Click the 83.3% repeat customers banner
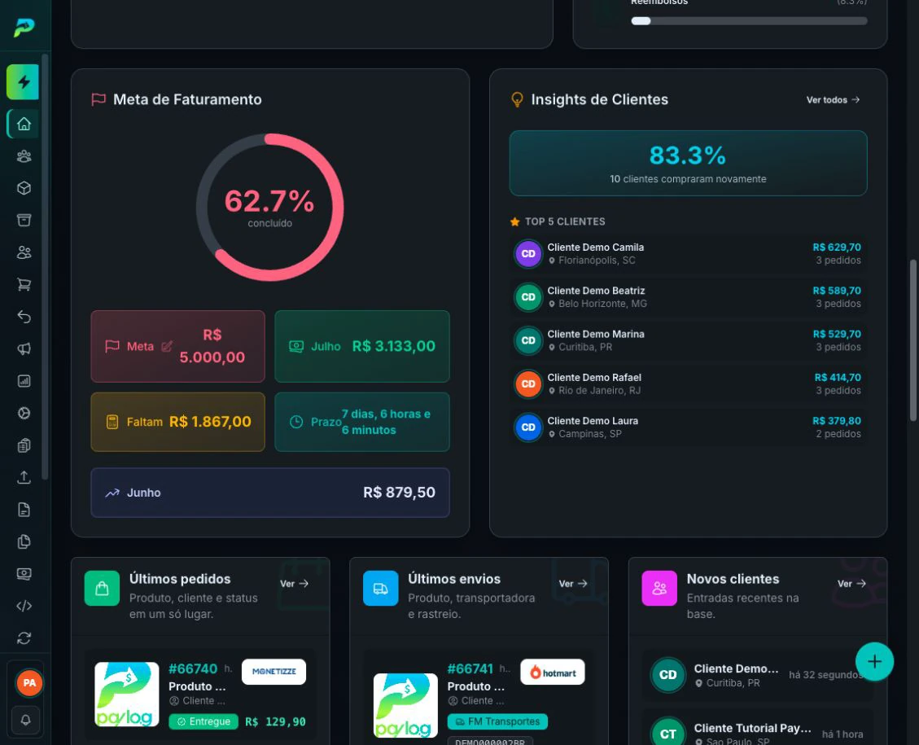This screenshot has width=919, height=745. click(x=688, y=163)
